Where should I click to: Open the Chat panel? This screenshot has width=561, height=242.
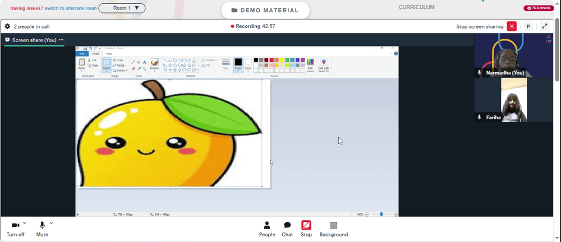[287, 229]
